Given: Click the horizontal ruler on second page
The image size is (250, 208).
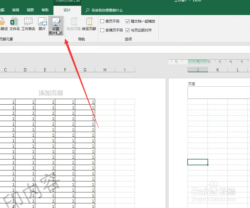Looking at the screenshot, I should (209, 62).
